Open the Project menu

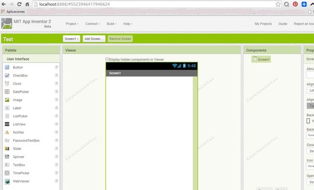72,24
